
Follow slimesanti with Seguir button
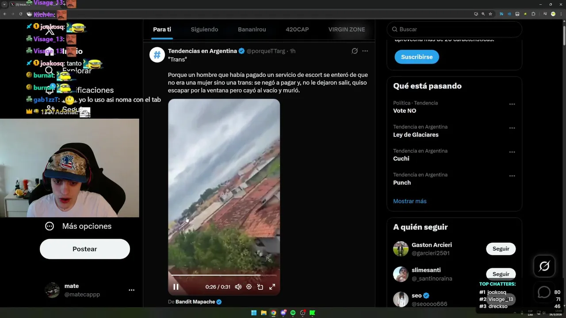click(501, 274)
